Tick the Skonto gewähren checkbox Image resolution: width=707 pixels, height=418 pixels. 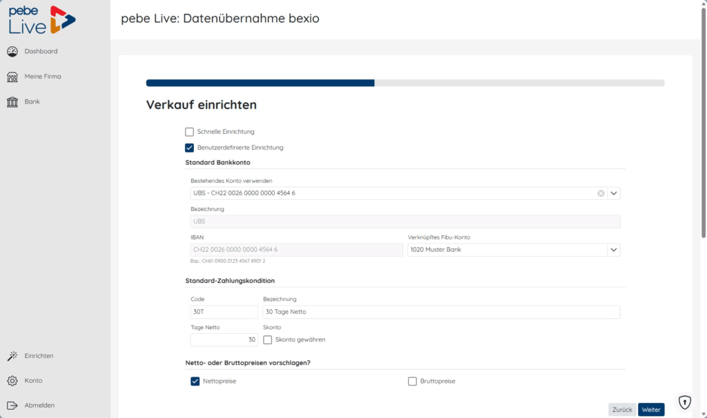(267, 339)
